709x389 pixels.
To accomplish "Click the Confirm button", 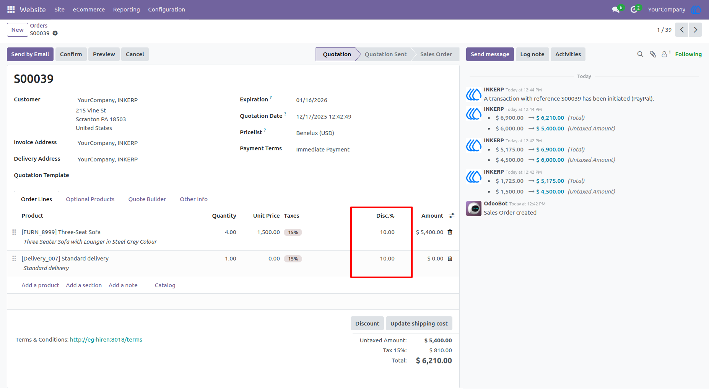I will (71, 54).
